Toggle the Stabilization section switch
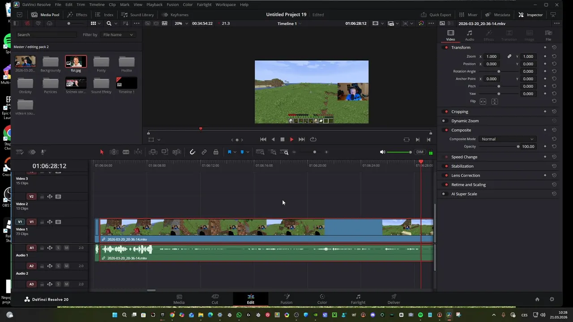573x322 pixels. pos(446,166)
